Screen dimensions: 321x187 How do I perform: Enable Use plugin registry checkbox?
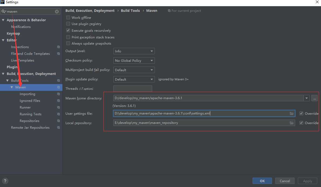(x=68, y=24)
